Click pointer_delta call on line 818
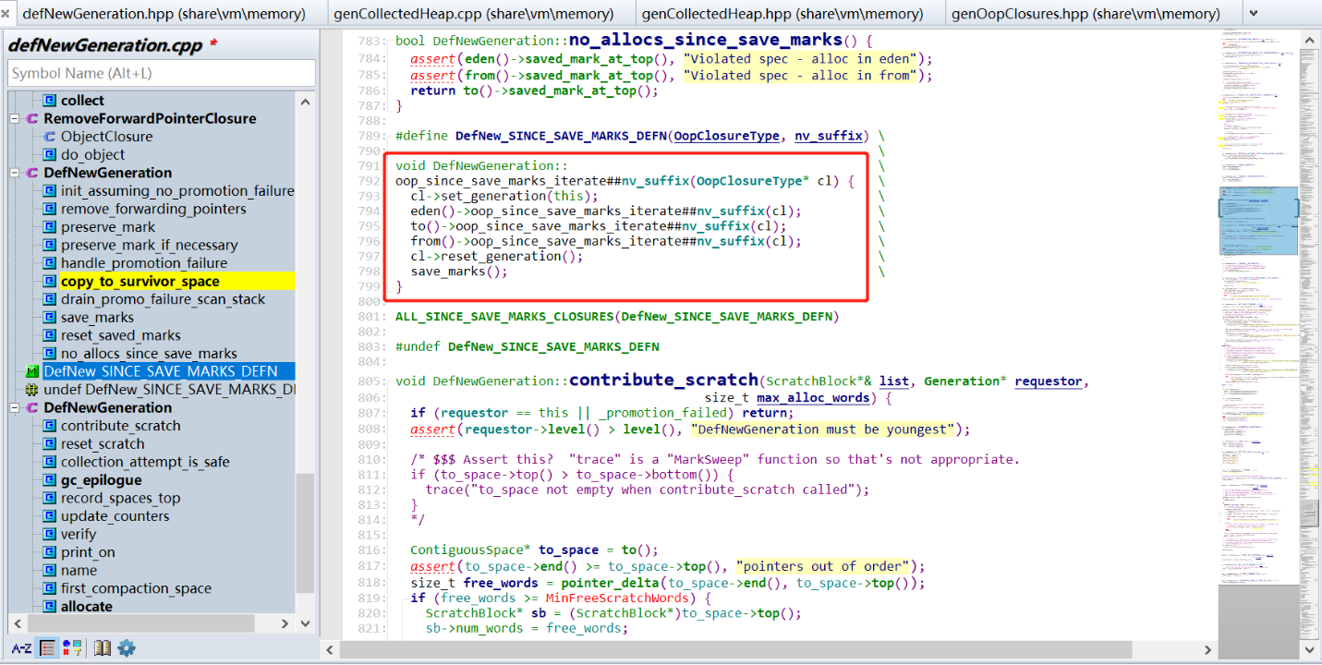 pos(611,584)
